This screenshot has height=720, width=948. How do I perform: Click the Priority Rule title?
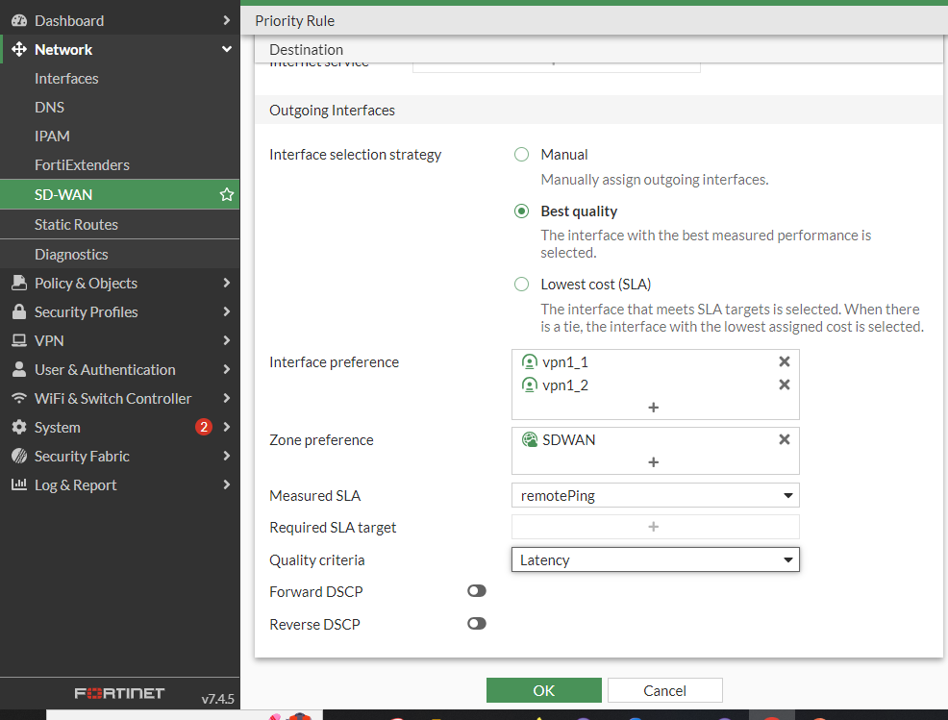[294, 20]
